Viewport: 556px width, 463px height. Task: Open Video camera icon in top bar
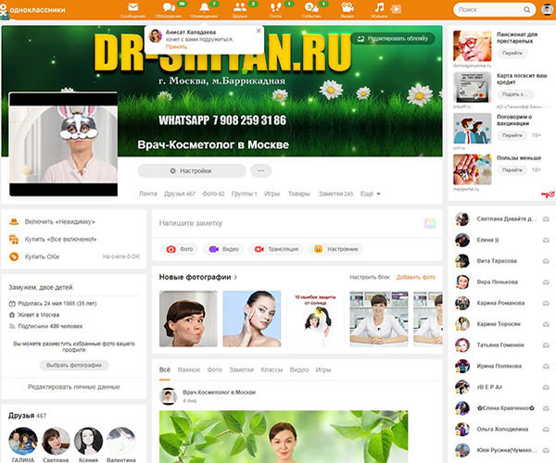tap(347, 7)
